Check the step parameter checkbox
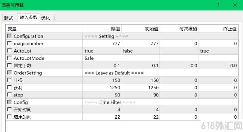The height and width of the screenshot is (132, 243). coord(9,94)
